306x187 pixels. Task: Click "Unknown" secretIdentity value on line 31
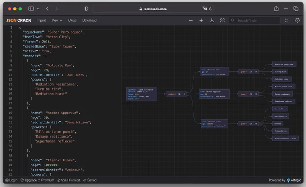click(73, 170)
